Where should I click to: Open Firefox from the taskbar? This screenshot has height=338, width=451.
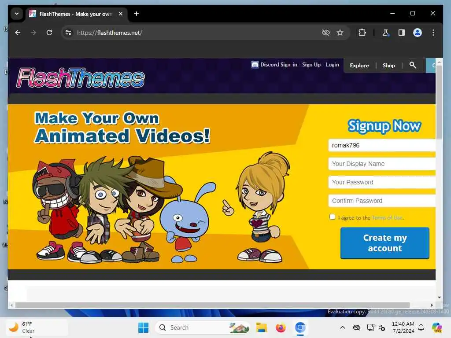coord(281,327)
